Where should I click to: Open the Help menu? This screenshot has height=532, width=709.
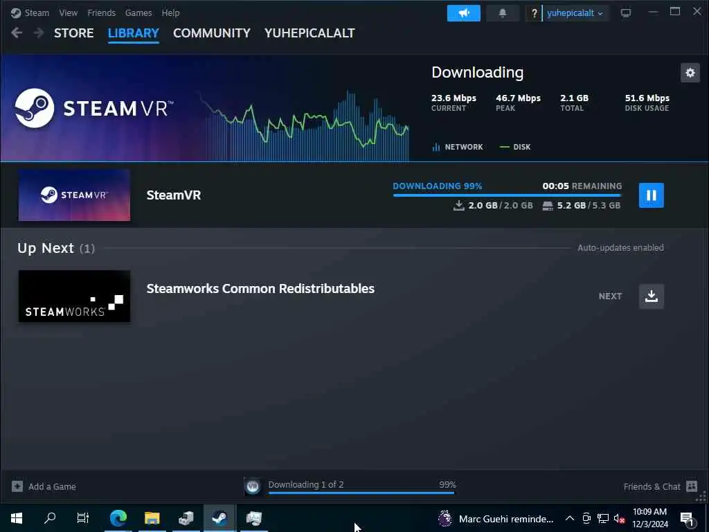tap(170, 12)
